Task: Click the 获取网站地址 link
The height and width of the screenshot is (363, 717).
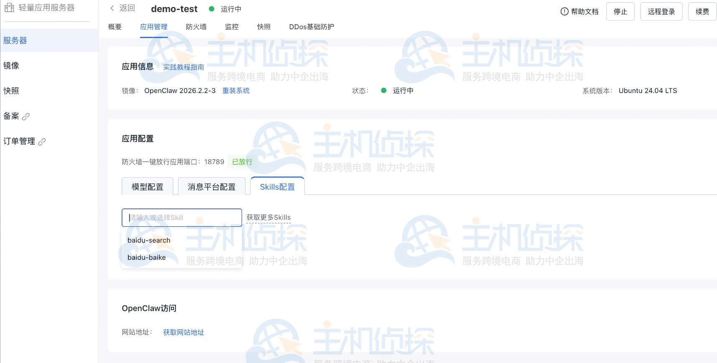Action: pyautogui.click(x=184, y=333)
